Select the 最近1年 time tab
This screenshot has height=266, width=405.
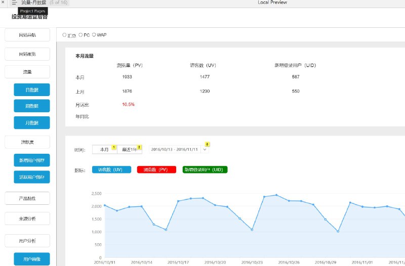(x=130, y=150)
